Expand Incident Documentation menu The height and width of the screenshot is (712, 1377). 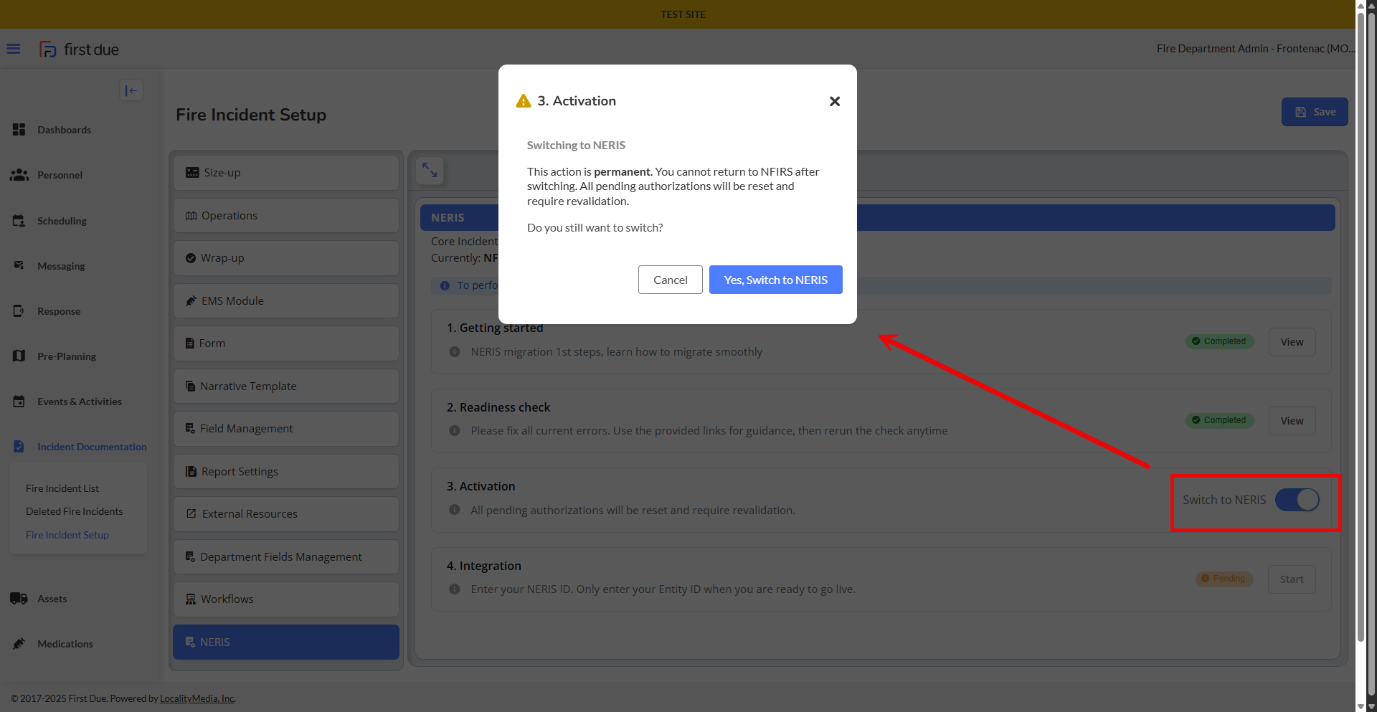[91, 447]
